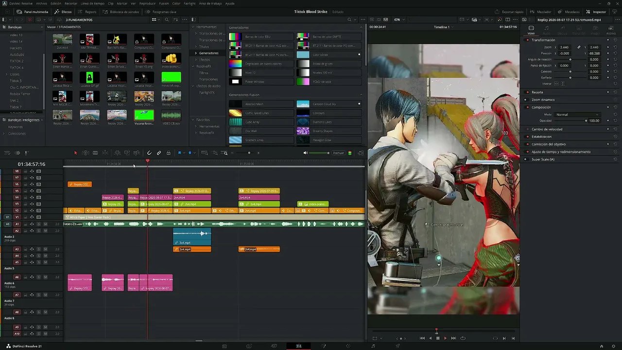Image resolution: width=622 pixels, height=350 pixels.
Task: Open the Archivo tab in Inspector
Action: click(x=610, y=30)
